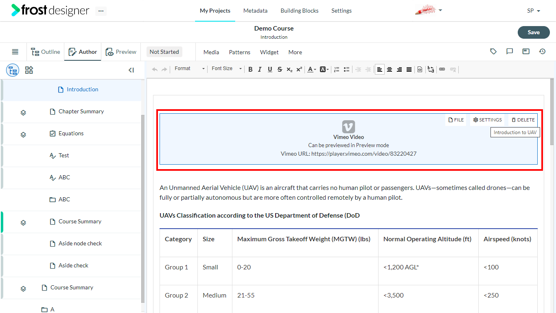
Task: Click the FILE button on the video block
Action: click(x=456, y=120)
